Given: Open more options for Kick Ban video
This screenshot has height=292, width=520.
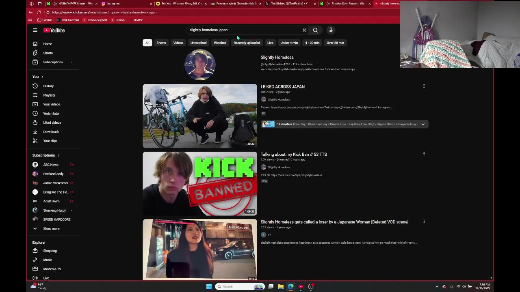Looking at the screenshot, I should click(424, 154).
